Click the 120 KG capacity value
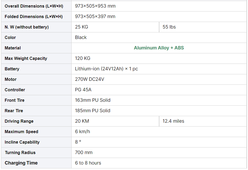Screen dimensions: 248x170 pos(83,58)
